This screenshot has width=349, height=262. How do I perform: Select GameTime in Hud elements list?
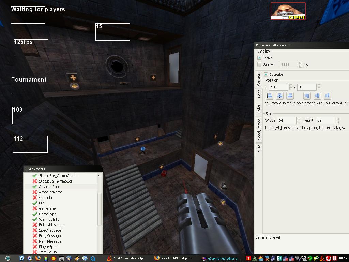tap(47, 208)
